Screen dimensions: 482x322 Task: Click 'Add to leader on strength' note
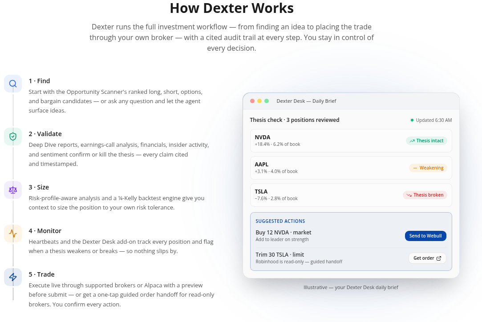click(x=282, y=239)
